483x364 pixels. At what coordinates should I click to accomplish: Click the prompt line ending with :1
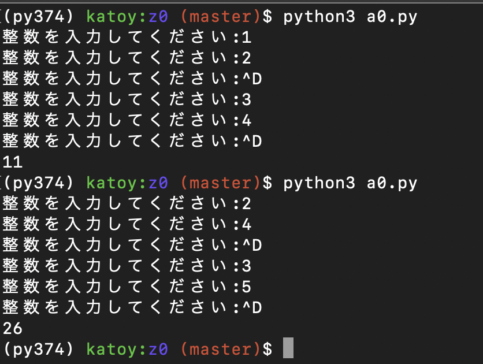(x=127, y=37)
